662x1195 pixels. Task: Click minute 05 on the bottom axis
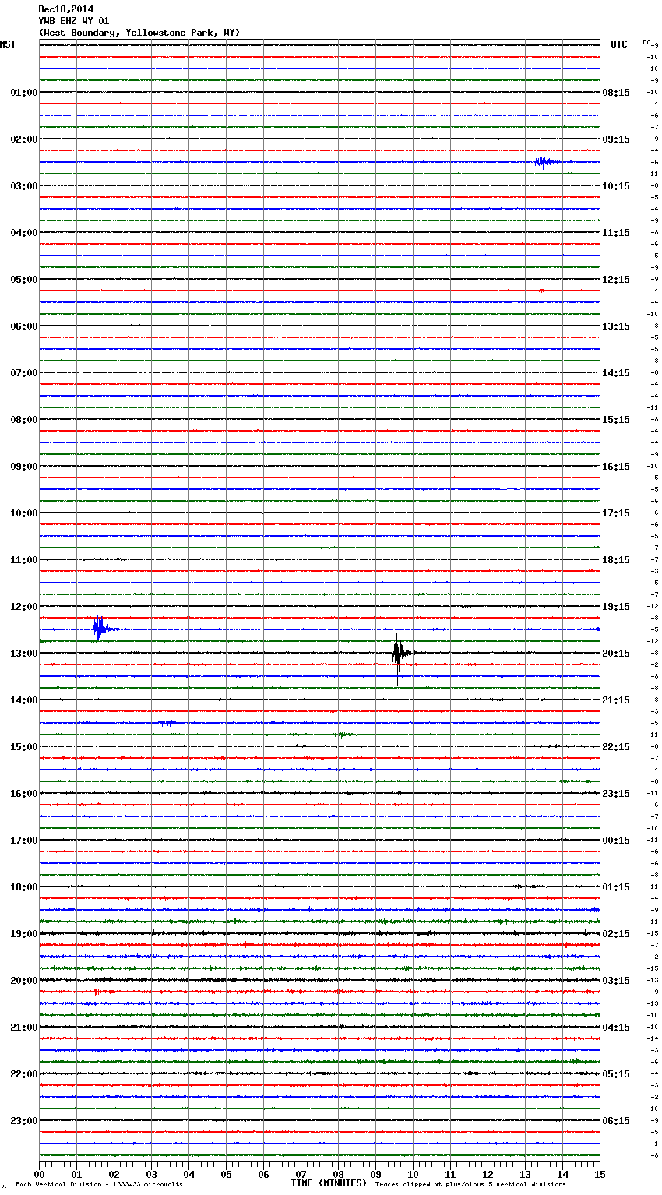coord(226,1174)
